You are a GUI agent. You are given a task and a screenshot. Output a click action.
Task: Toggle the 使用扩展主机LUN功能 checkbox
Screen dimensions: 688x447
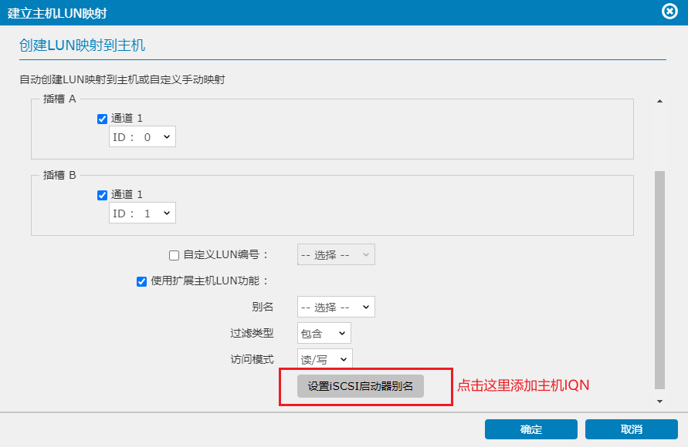141,281
